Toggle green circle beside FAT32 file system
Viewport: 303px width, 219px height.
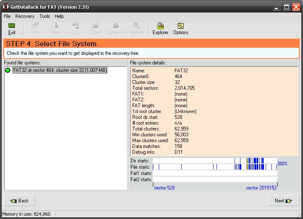pyautogui.click(x=8, y=70)
